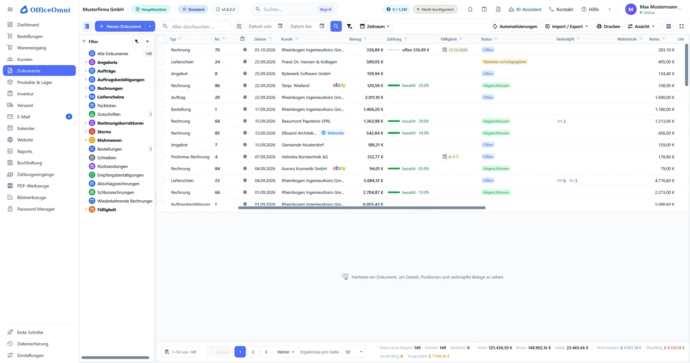Open Bestellungen in the sidebar
This screenshot has width=690, height=363.
coord(39,36)
